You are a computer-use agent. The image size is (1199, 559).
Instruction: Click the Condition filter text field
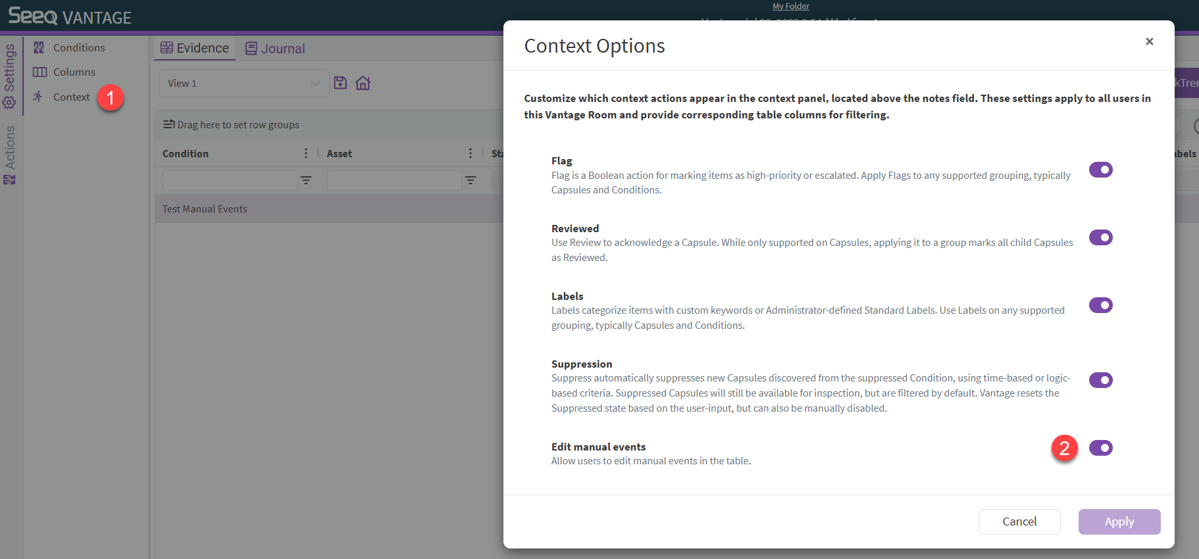(230, 180)
